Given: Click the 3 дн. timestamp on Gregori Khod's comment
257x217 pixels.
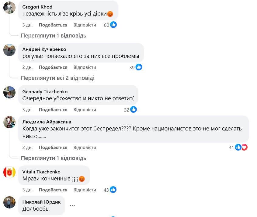Looking at the screenshot, I should click(27, 25).
